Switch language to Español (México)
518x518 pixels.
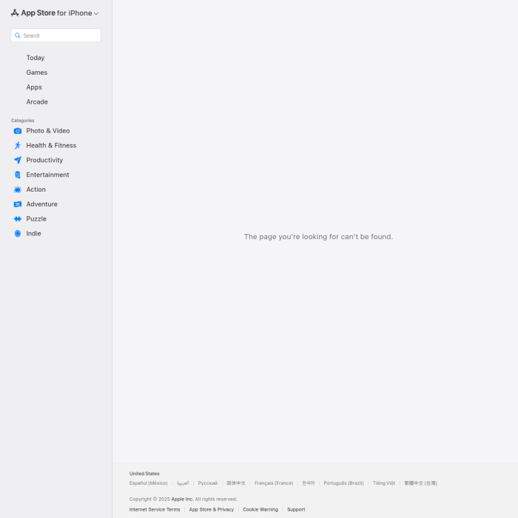coord(148,483)
